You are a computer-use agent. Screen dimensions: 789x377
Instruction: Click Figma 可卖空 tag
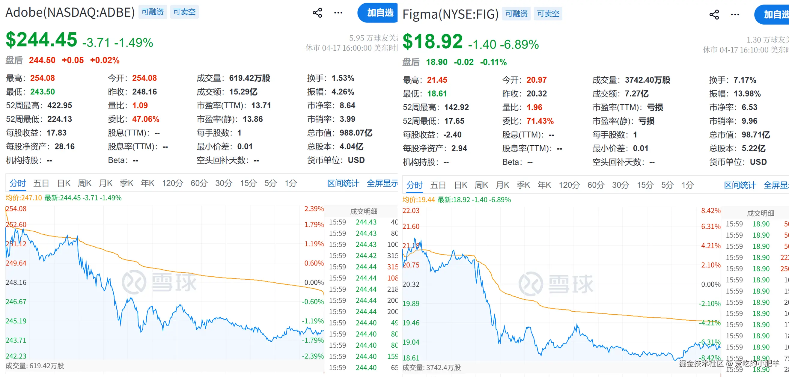[548, 14]
